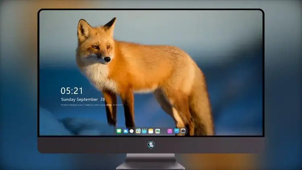Screen dimensions: 302x170
Task: Click the logo emblem on the monitor chin
Action: [151, 145]
